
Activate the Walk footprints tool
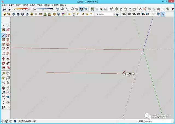[x=3, y=107]
